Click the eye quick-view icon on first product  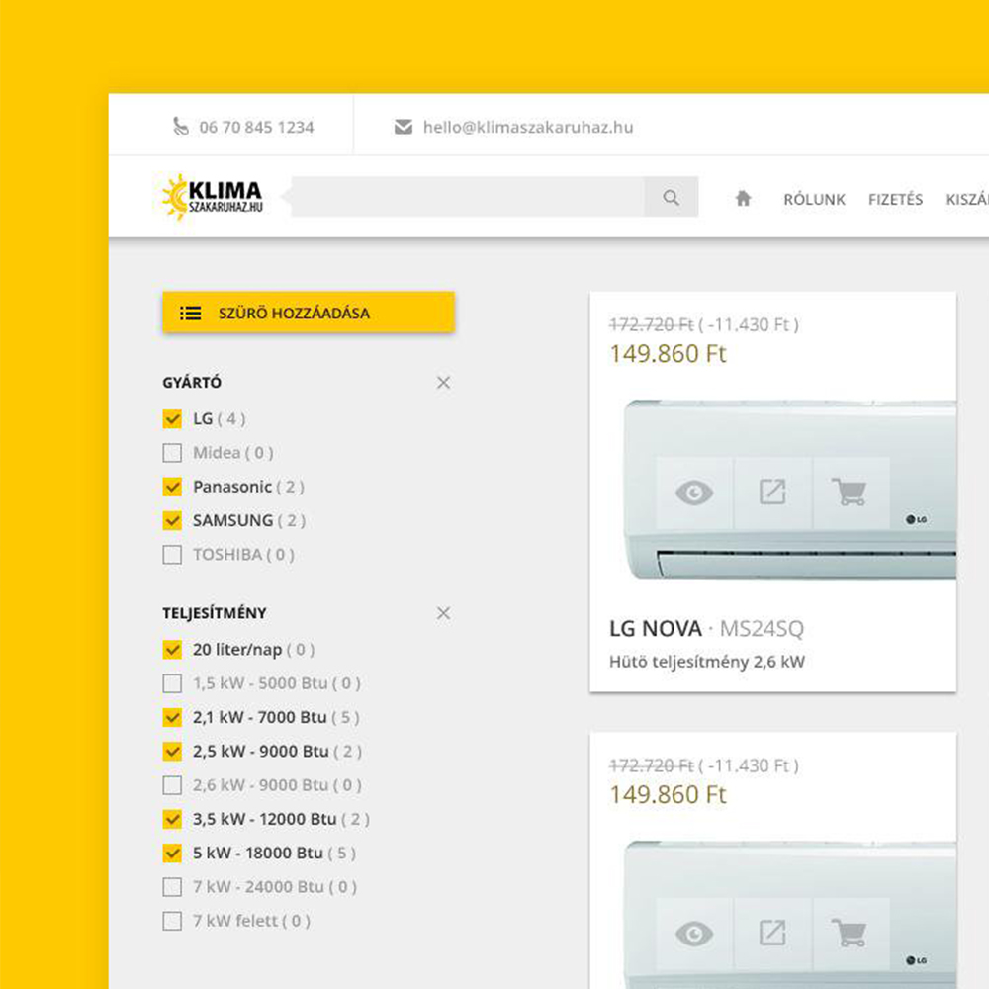coord(694,493)
